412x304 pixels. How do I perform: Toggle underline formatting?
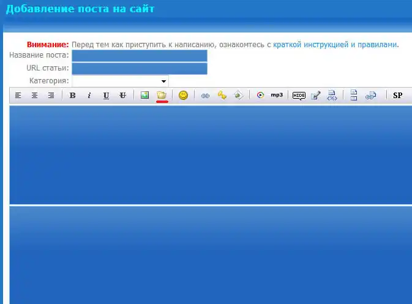tap(106, 95)
